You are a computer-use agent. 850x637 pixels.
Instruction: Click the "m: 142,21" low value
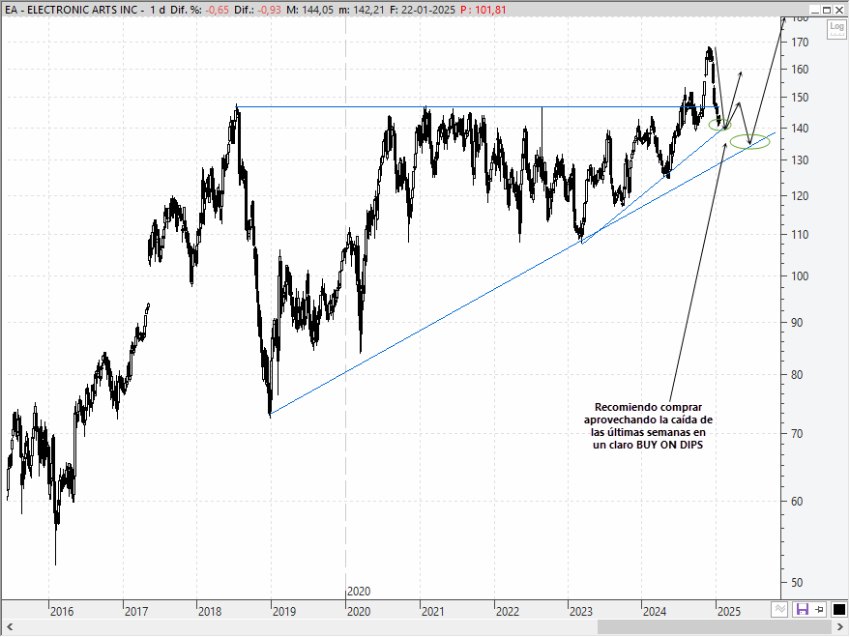coord(362,10)
